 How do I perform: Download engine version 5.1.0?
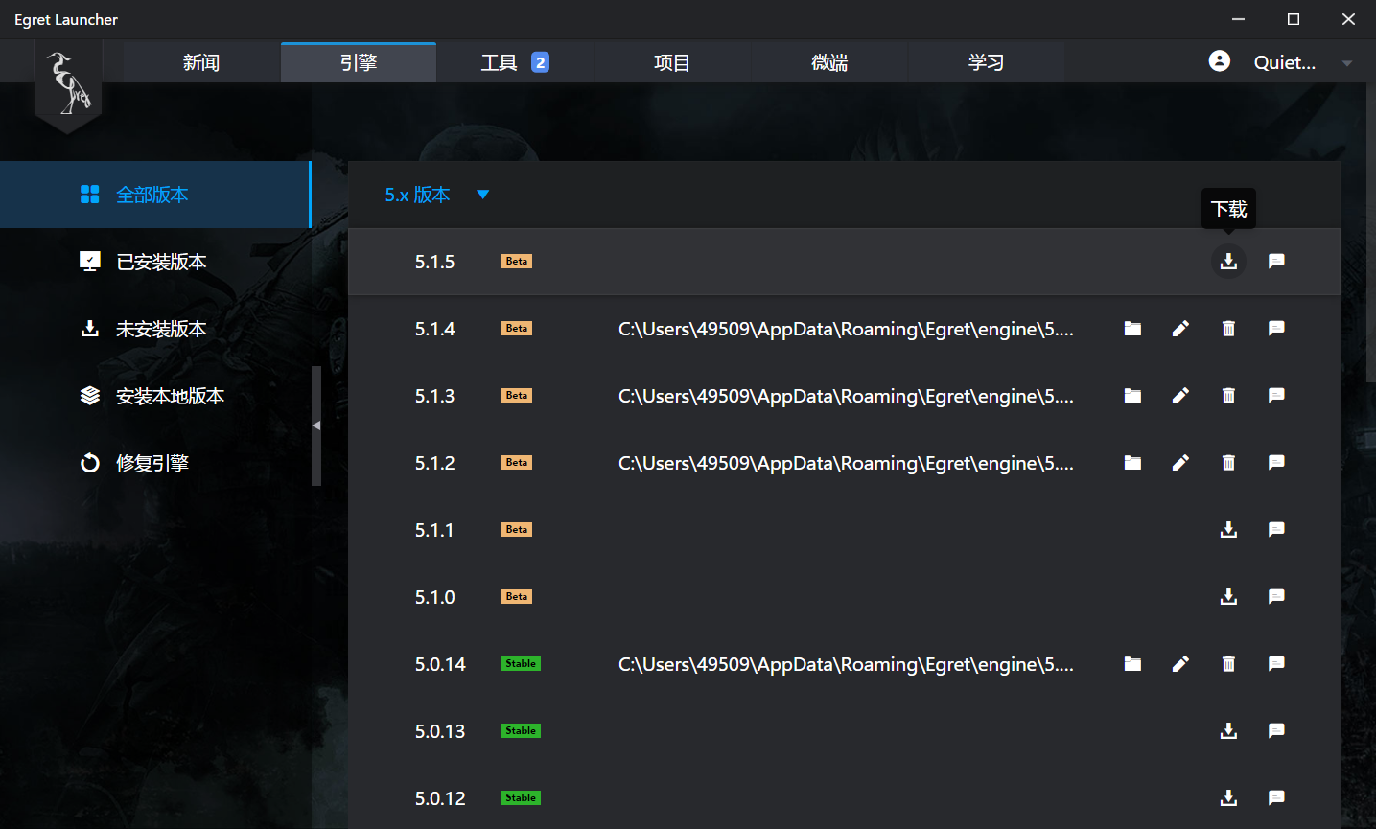coord(1228,597)
